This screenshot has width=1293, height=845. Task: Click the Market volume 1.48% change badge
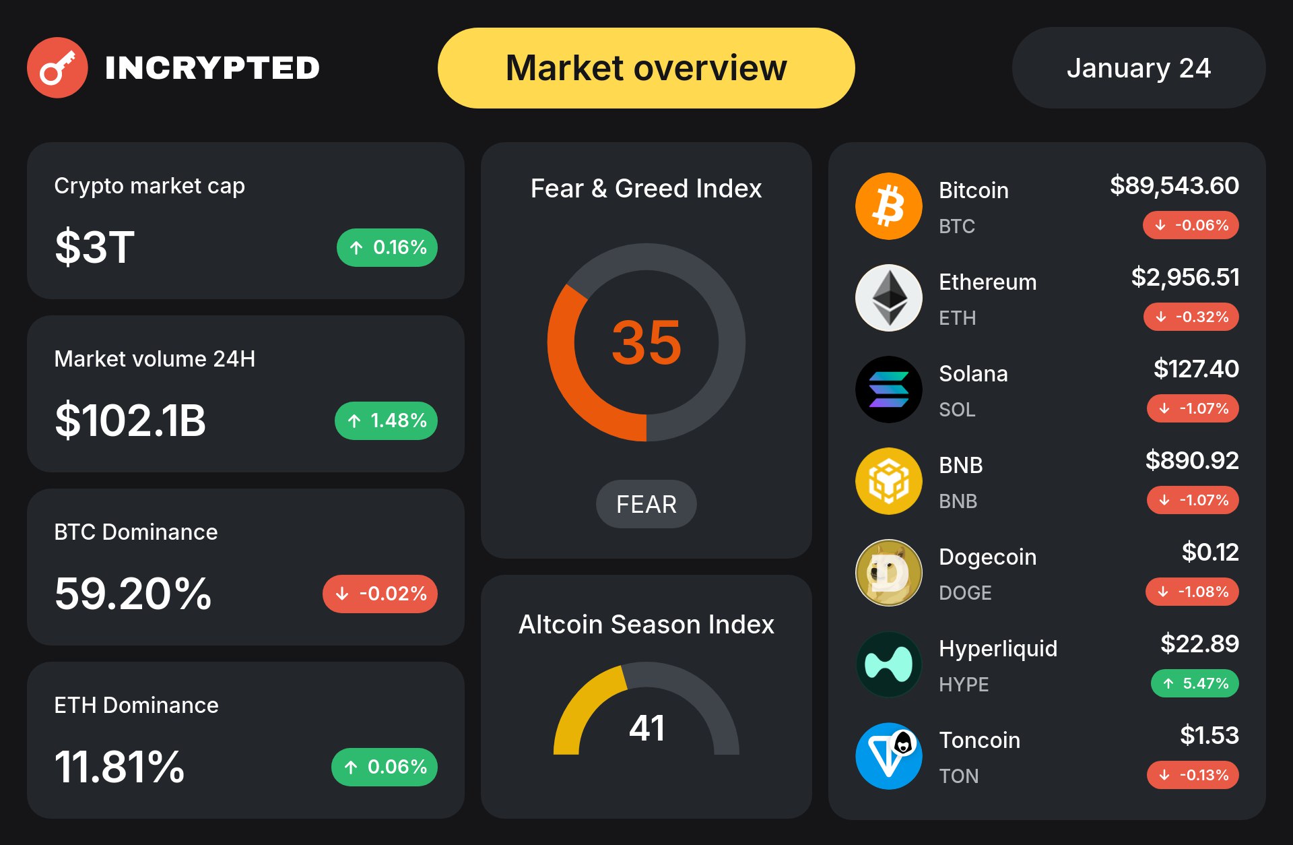[x=386, y=421]
